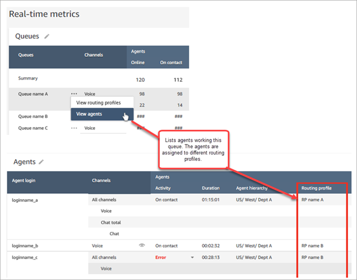The image size is (357, 280).
Task: Choose View agents in the context menu
Action: 89,114
